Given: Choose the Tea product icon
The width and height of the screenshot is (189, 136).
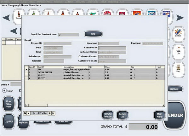Looking at the screenshot, I should pyautogui.click(x=178, y=52).
